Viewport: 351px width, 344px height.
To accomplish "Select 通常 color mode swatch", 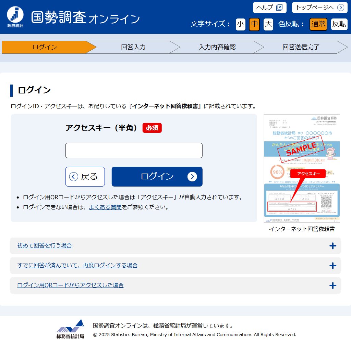I will tap(318, 24).
